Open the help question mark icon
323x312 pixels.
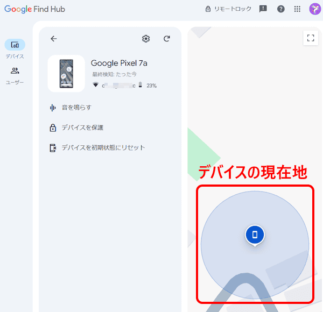280,9
